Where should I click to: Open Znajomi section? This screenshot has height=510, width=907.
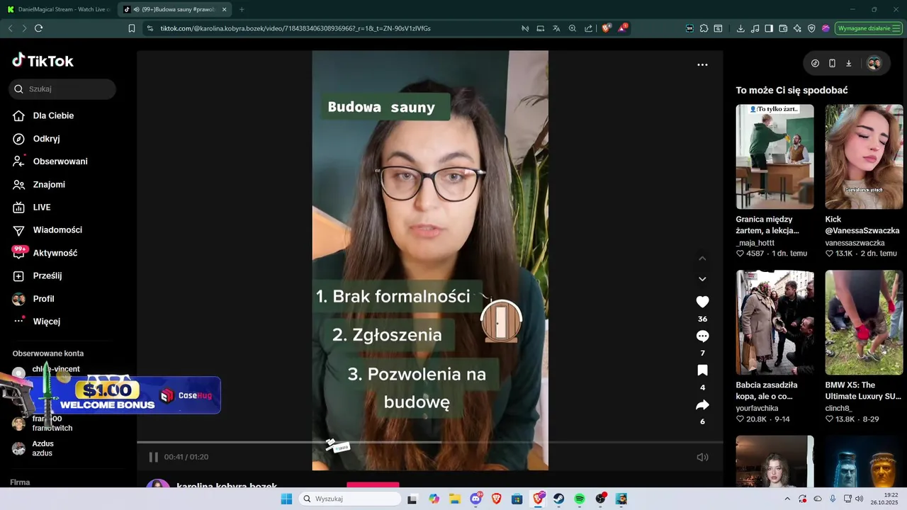[x=49, y=184]
